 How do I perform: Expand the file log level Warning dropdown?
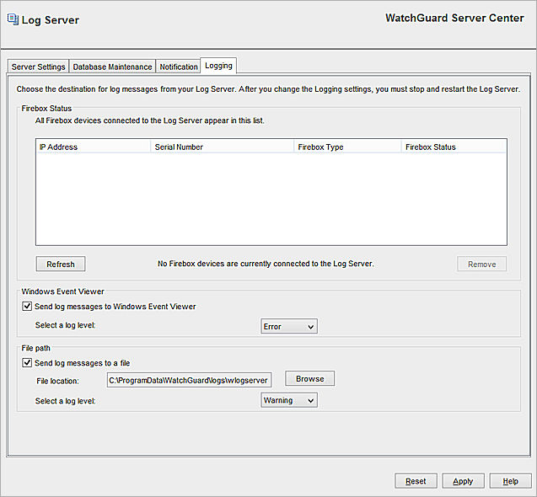(x=289, y=401)
